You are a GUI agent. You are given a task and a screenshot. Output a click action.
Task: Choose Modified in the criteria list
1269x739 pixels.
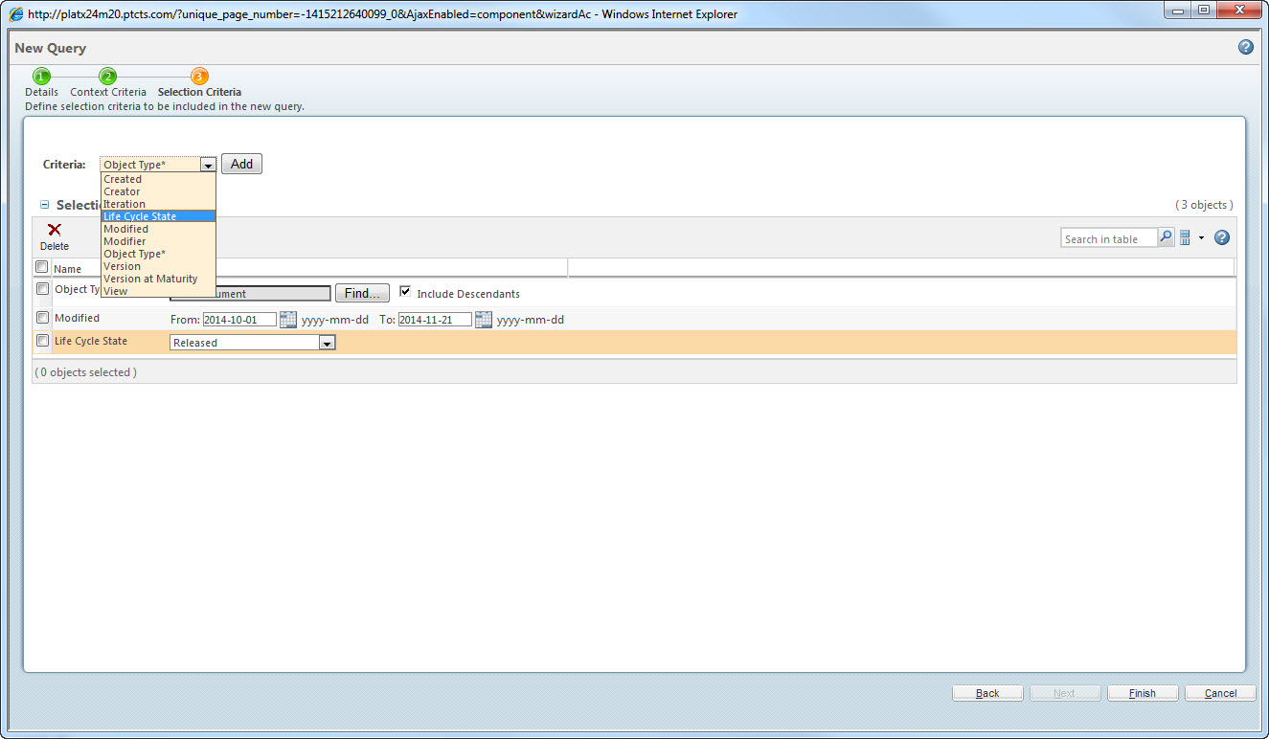click(158, 229)
